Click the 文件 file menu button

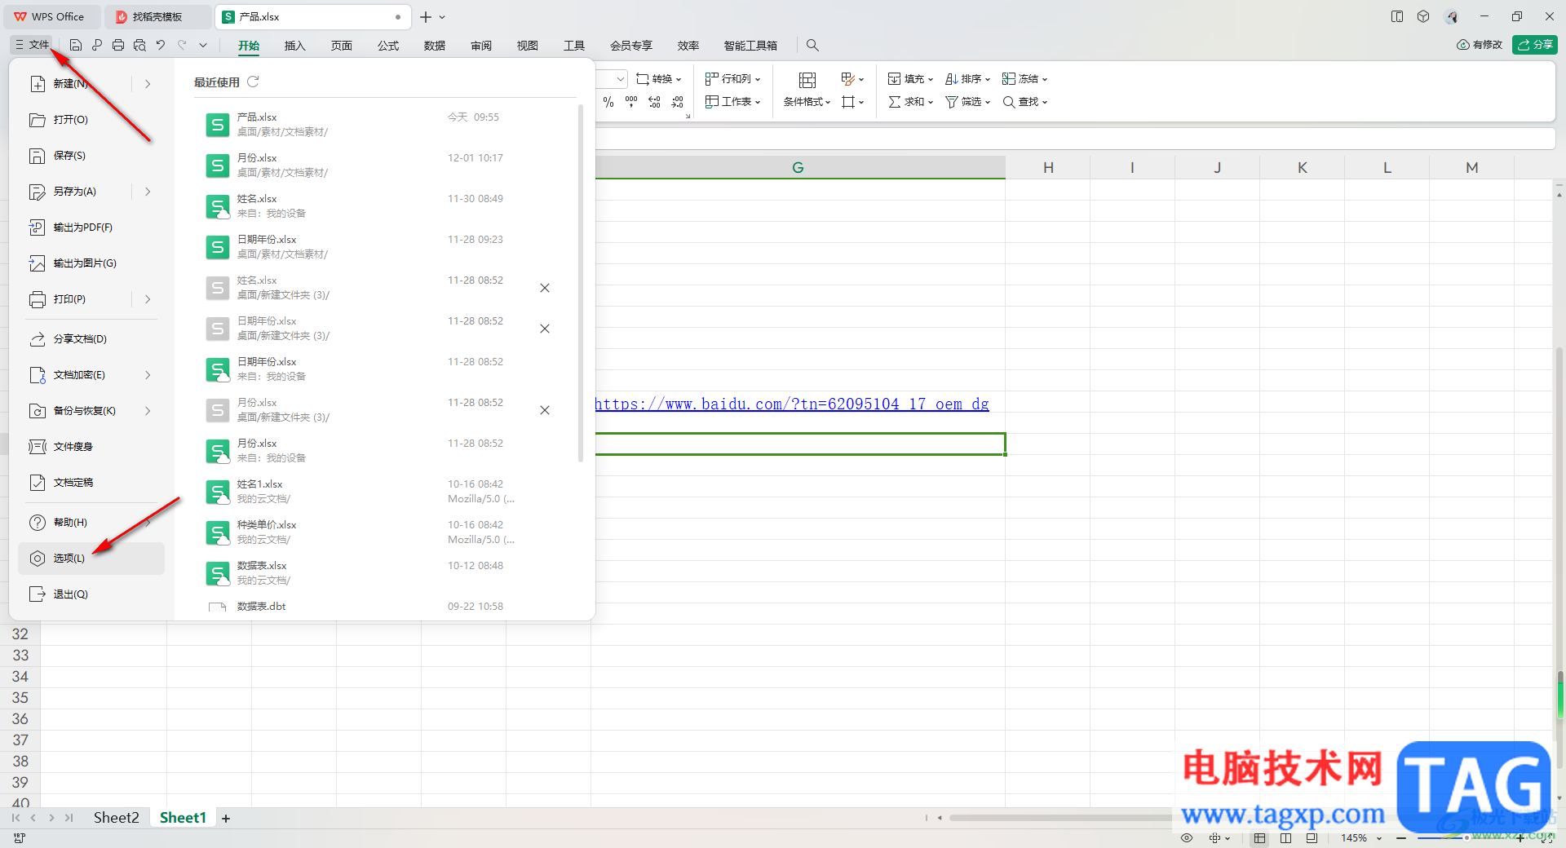[x=32, y=45]
